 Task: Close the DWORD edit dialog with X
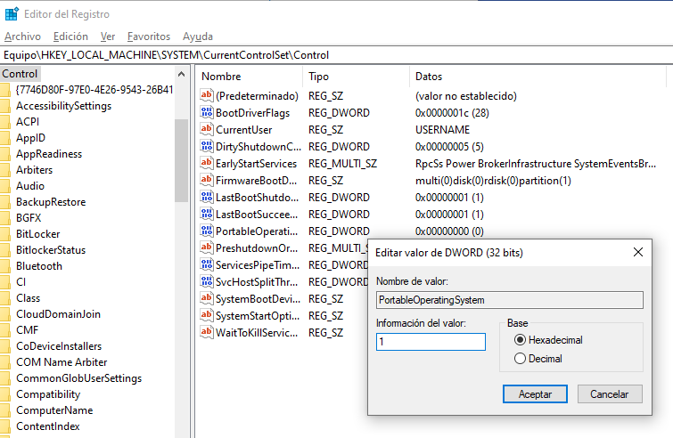[638, 253]
